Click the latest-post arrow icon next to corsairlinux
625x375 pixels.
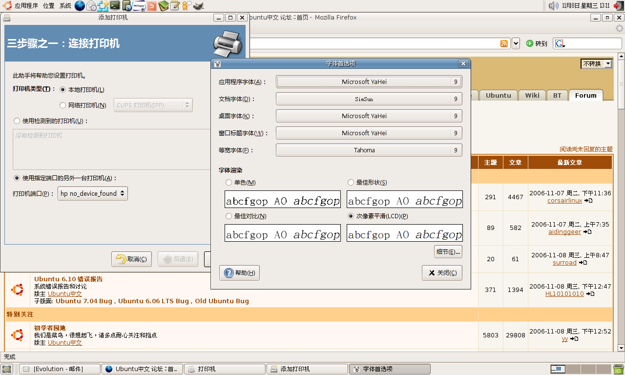588,201
